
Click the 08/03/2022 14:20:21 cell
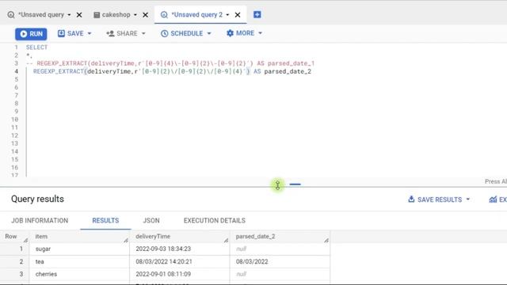pyautogui.click(x=180, y=261)
